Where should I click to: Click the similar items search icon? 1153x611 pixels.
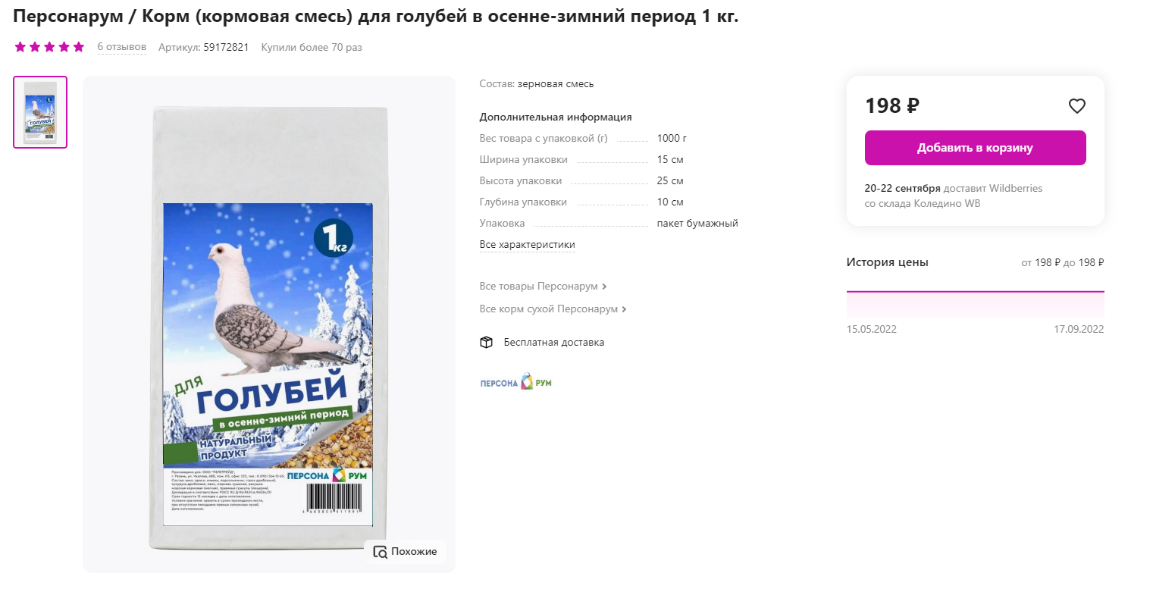click(380, 552)
